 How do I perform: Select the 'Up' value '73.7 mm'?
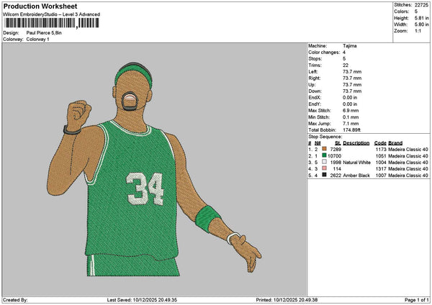pyautogui.click(x=352, y=85)
